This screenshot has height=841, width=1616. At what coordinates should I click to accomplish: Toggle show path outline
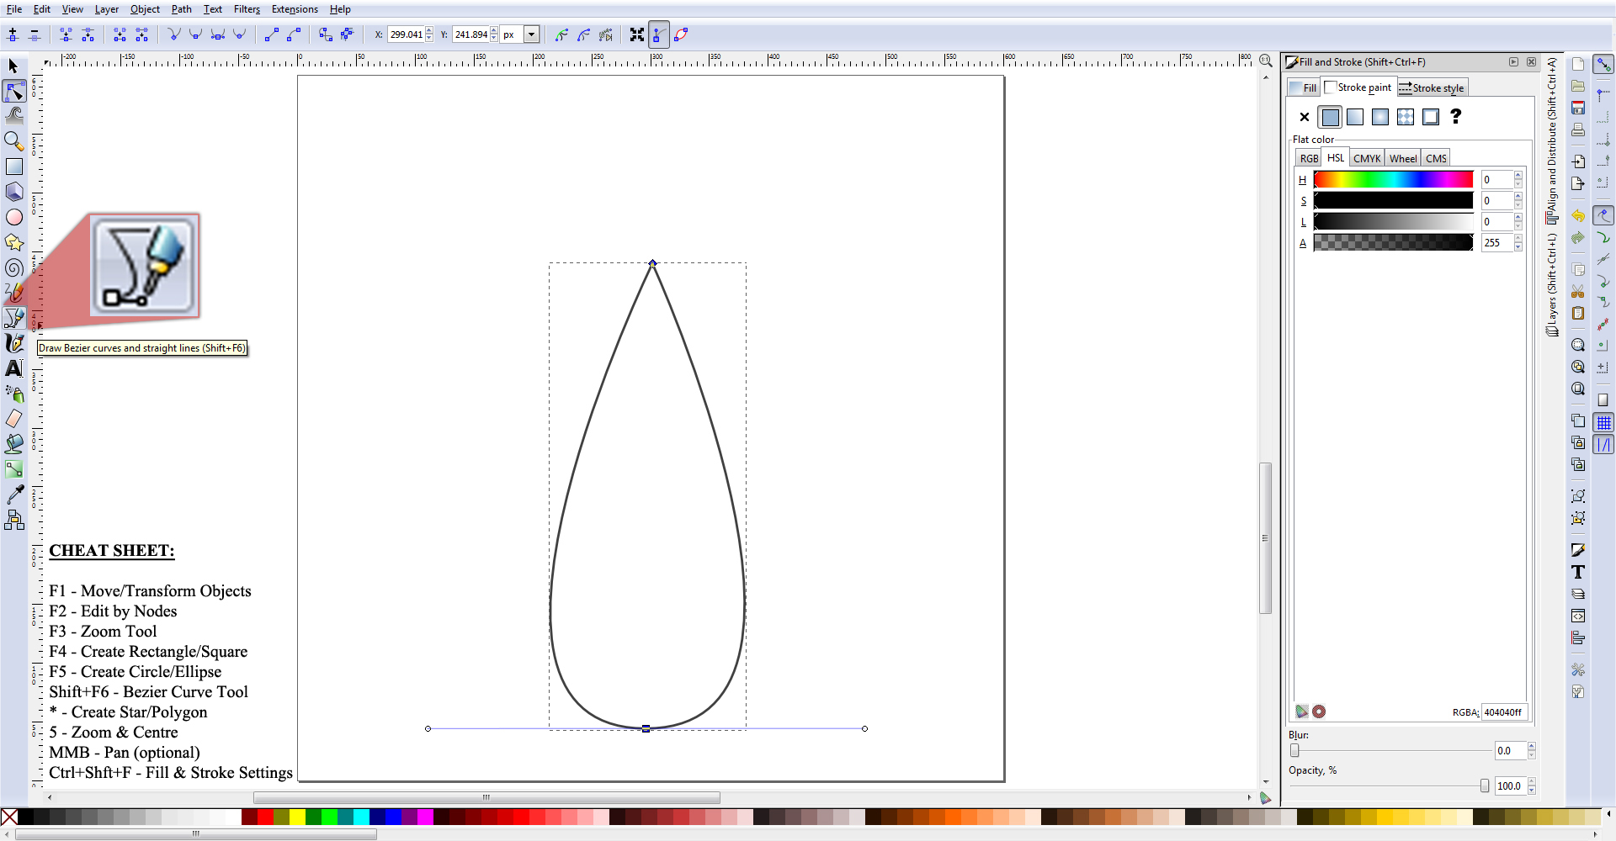pyautogui.click(x=681, y=34)
